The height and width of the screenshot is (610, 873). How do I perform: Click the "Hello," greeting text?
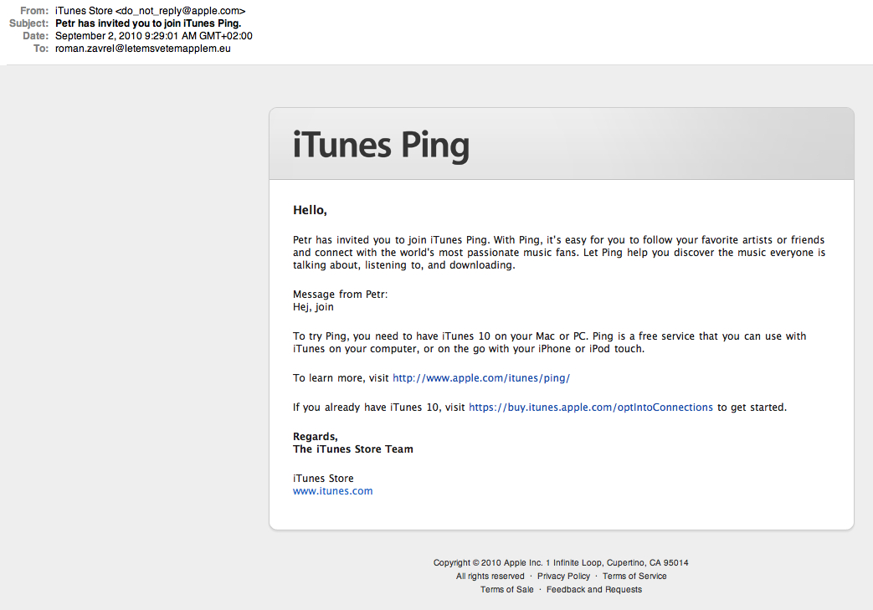310,210
